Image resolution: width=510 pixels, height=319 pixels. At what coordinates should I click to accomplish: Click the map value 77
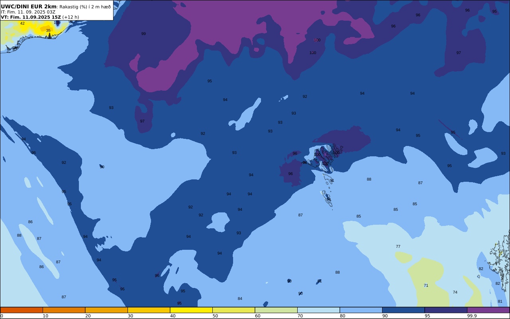pos(398,247)
